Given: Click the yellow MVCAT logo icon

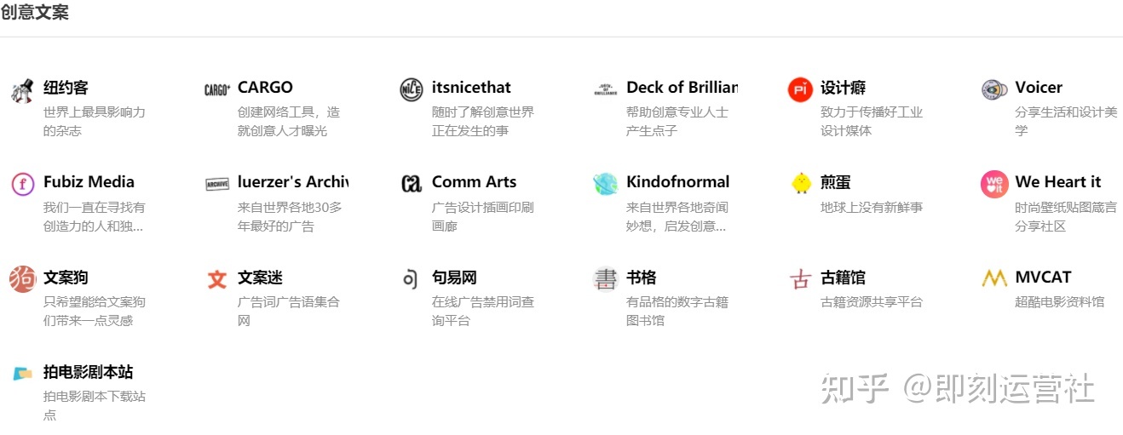Looking at the screenshot, I should click(994, 278).
